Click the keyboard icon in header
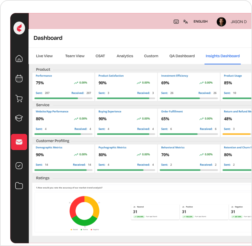The image size is (252, 246). (x=176, y=22)
